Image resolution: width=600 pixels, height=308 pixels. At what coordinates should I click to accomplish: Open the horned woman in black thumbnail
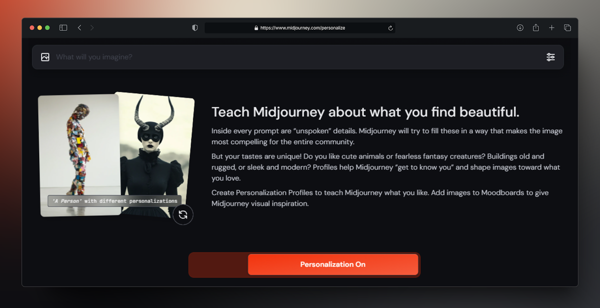point(155,155)
